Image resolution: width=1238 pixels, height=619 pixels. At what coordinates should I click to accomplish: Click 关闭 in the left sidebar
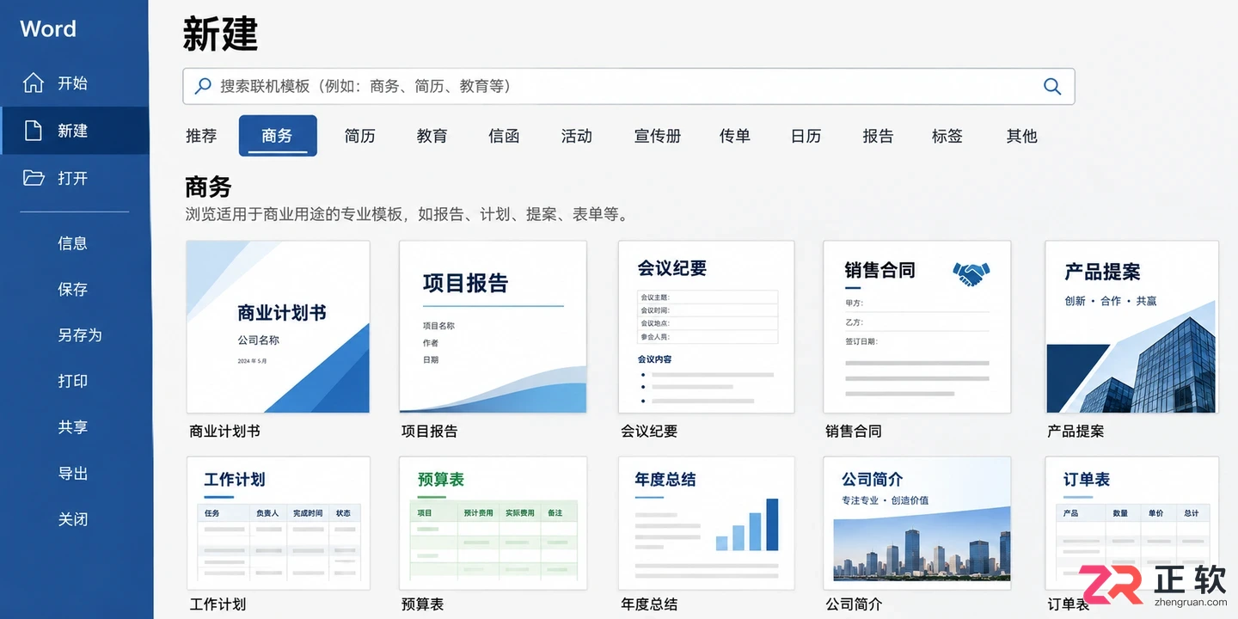(x=72, y=519)
